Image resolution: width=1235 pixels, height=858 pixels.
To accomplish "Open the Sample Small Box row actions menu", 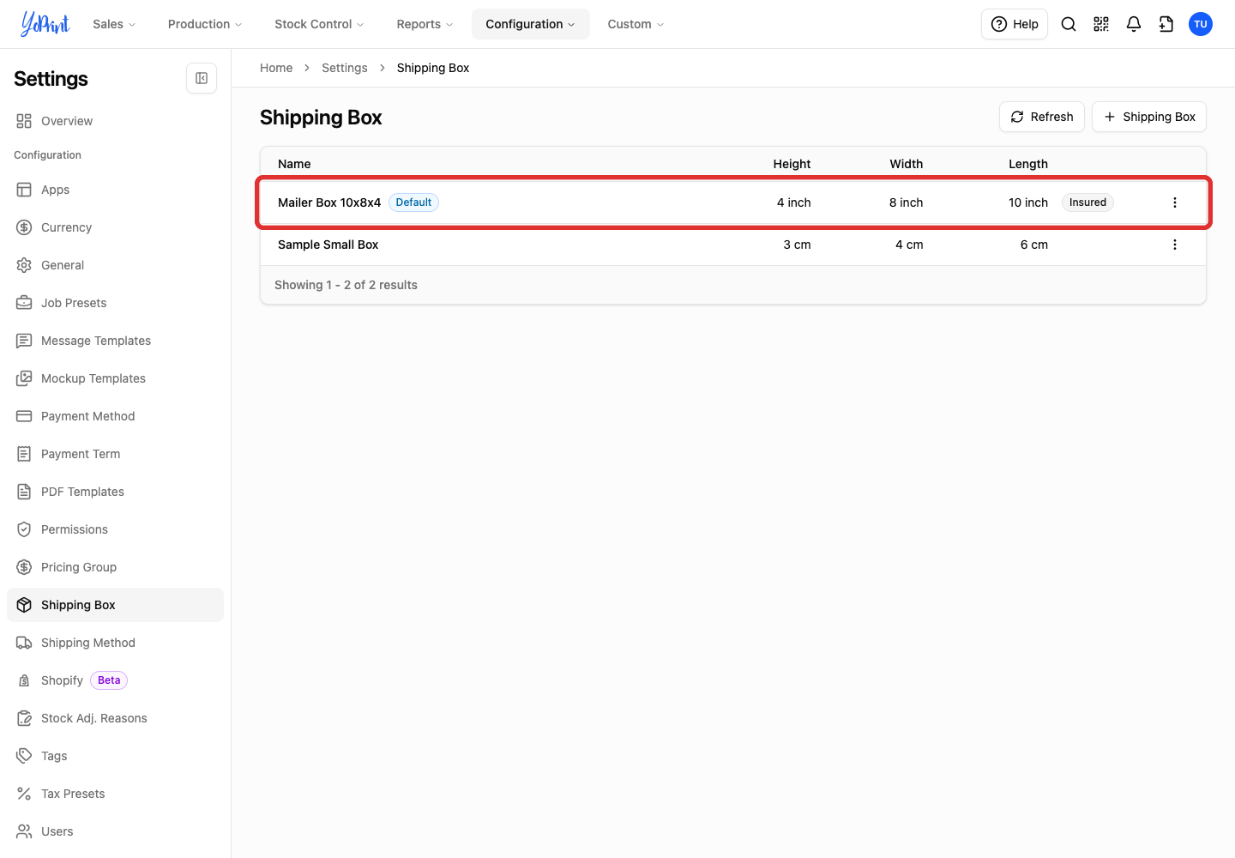I will 1175,245.
